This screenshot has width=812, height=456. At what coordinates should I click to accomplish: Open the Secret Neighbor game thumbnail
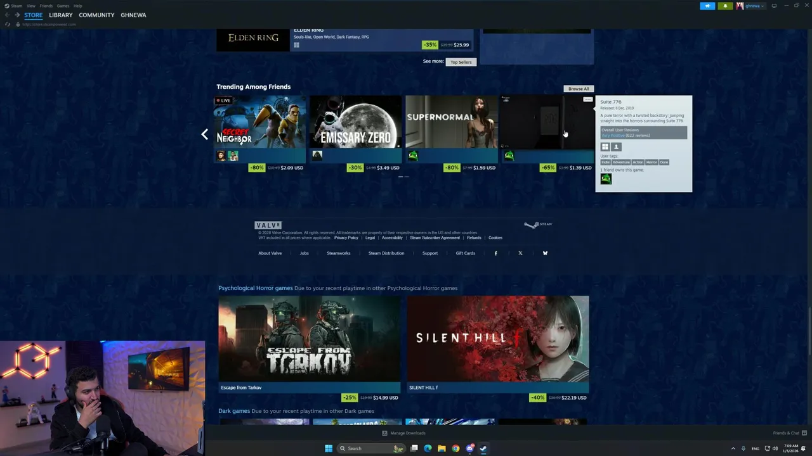tap(259, 122)
